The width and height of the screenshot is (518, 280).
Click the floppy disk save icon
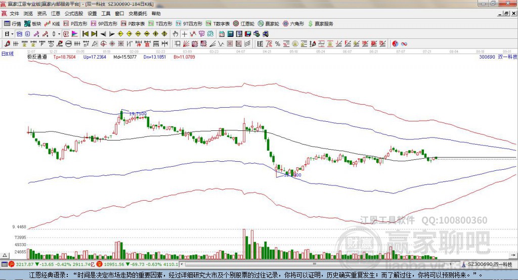(x=248, y=34)
